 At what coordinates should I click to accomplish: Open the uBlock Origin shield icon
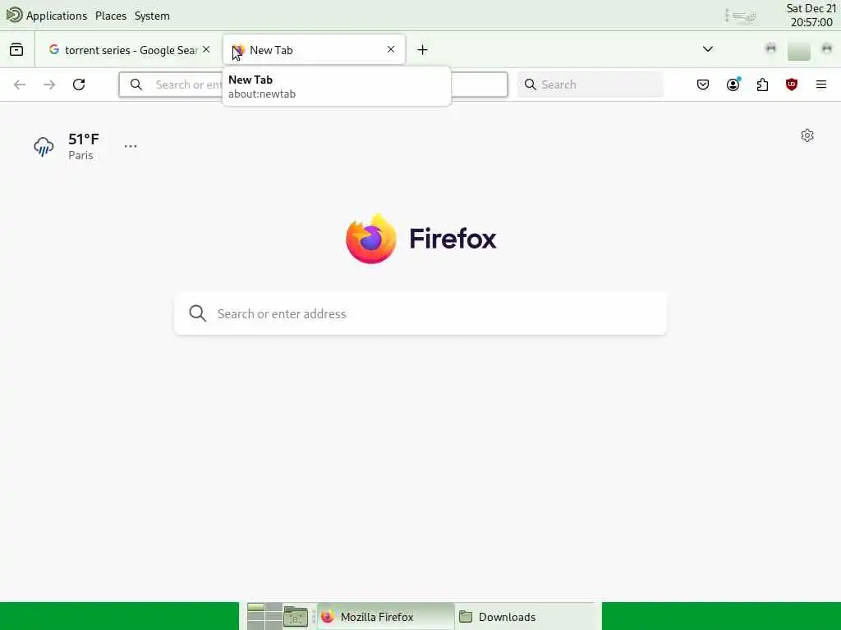tap(792, 84)
